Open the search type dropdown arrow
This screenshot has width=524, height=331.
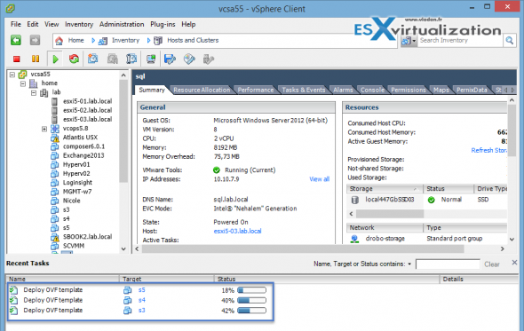click(415, 41)
